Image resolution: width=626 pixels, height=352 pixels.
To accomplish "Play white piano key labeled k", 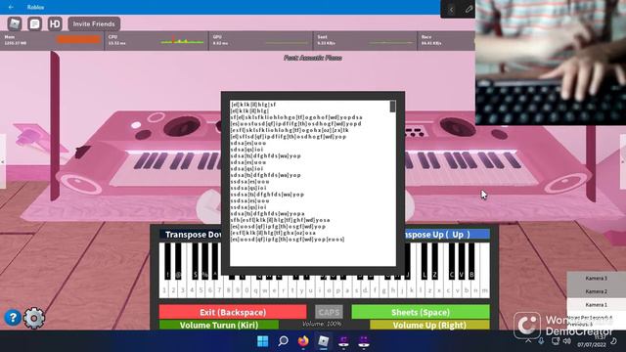I will tap(411, 289).
